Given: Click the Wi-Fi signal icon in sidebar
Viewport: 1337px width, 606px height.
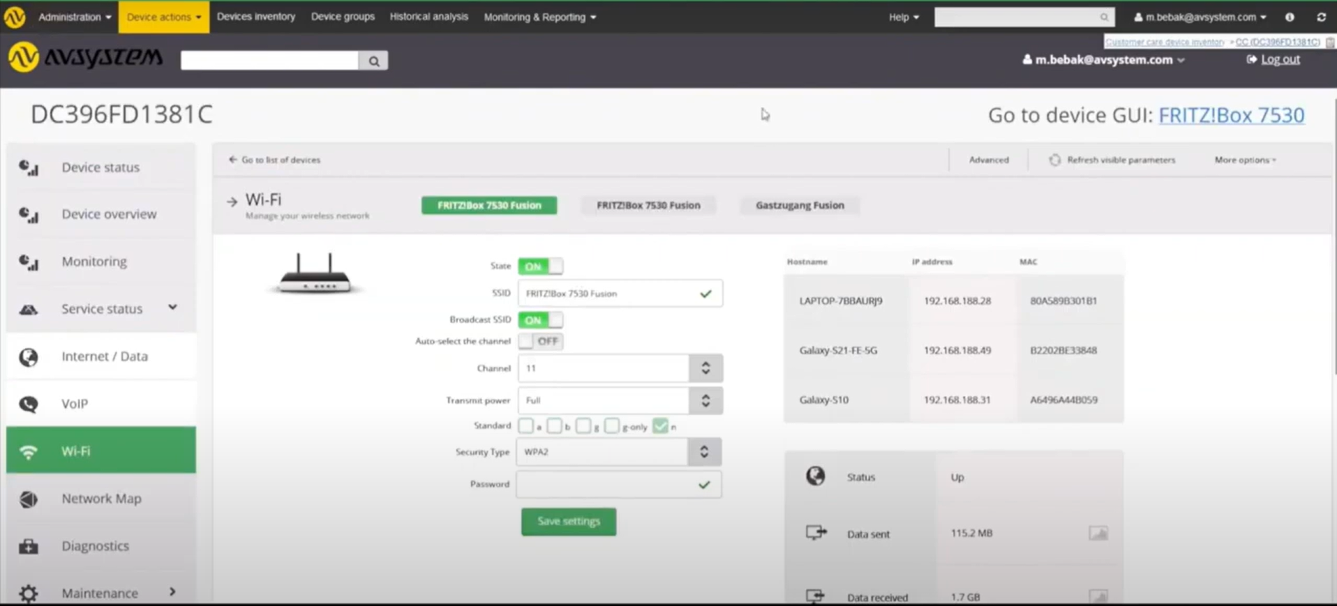Looking at the screenshot, I should 29,452.
